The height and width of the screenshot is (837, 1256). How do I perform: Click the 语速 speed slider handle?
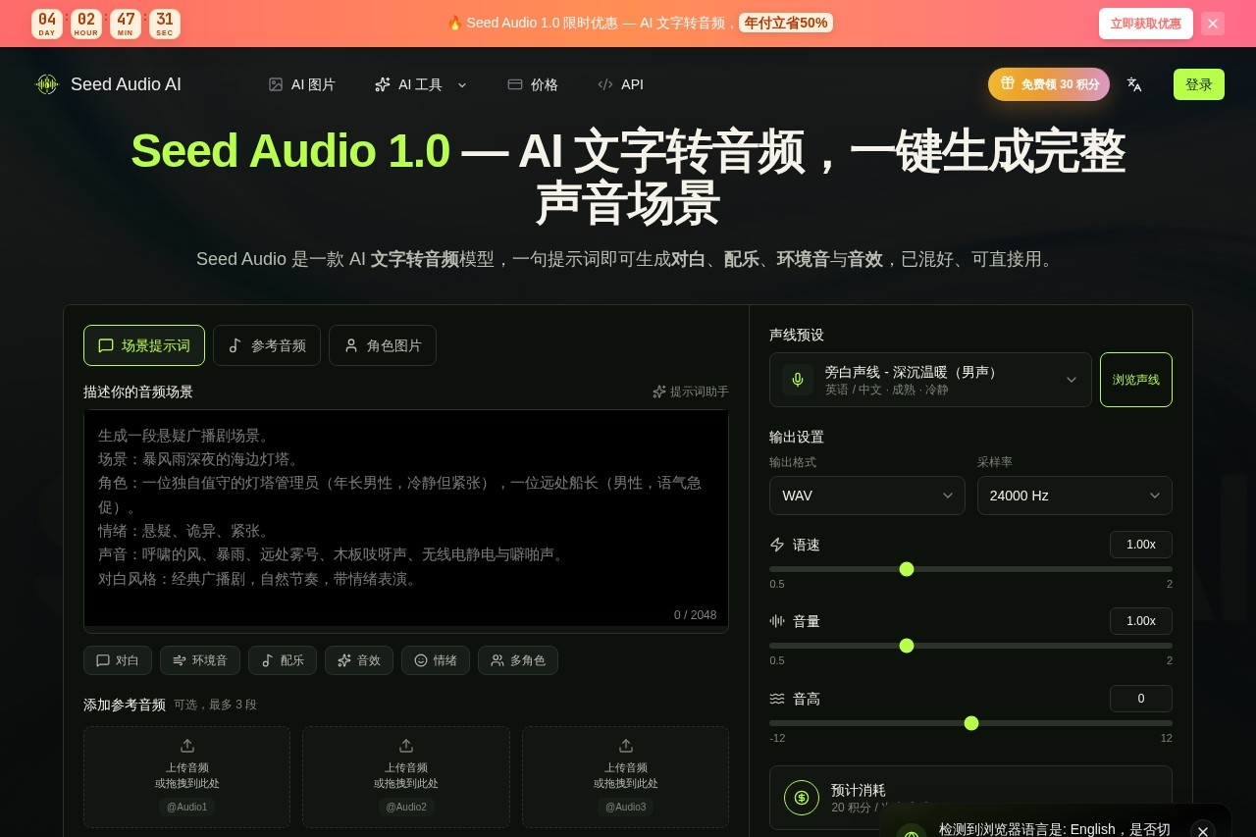coord(907,569)
